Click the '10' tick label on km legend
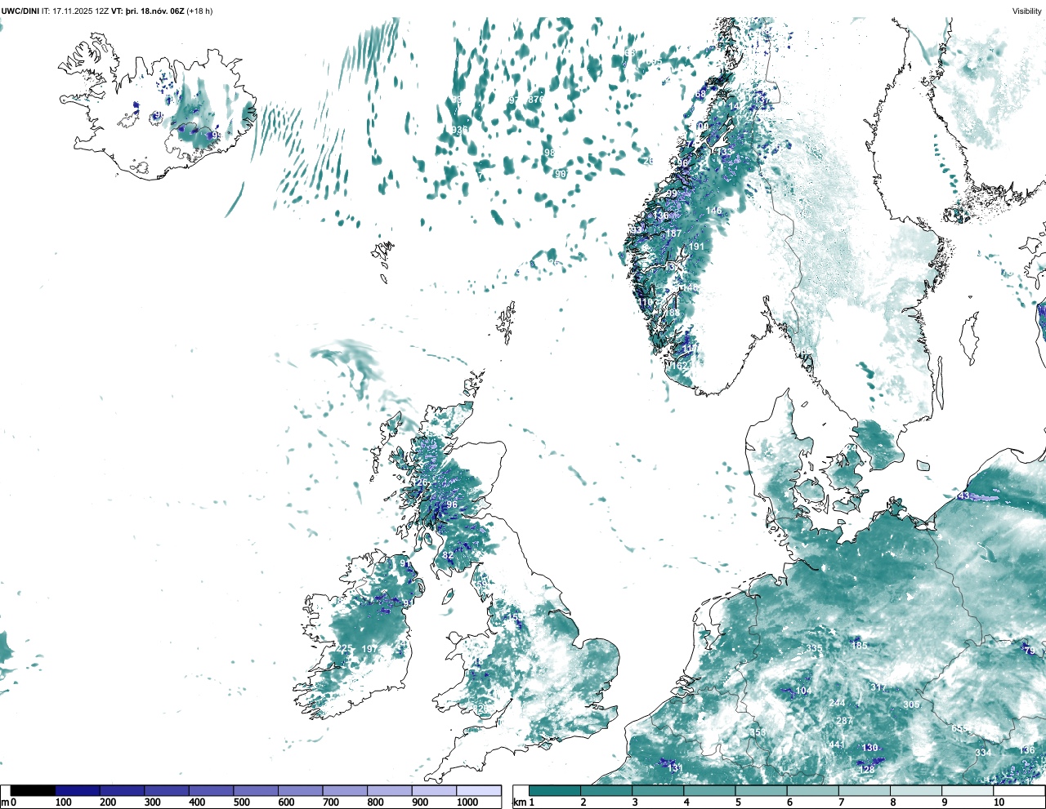Viewport: 1046px width, 809px height. coord(999,802)
